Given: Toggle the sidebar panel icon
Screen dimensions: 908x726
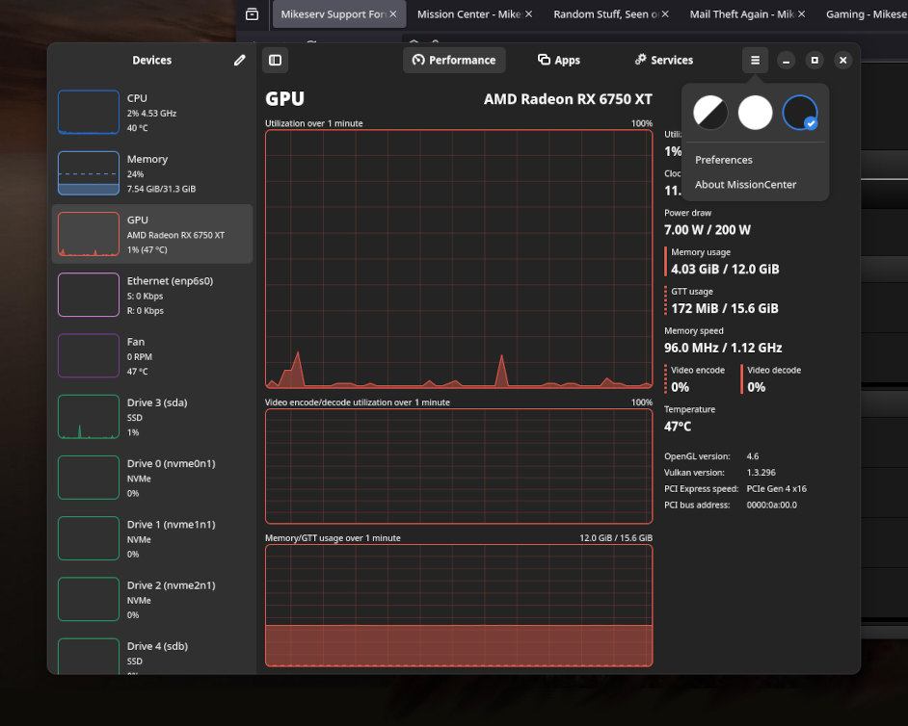Looking at the screenshot, I should (275, 60).
